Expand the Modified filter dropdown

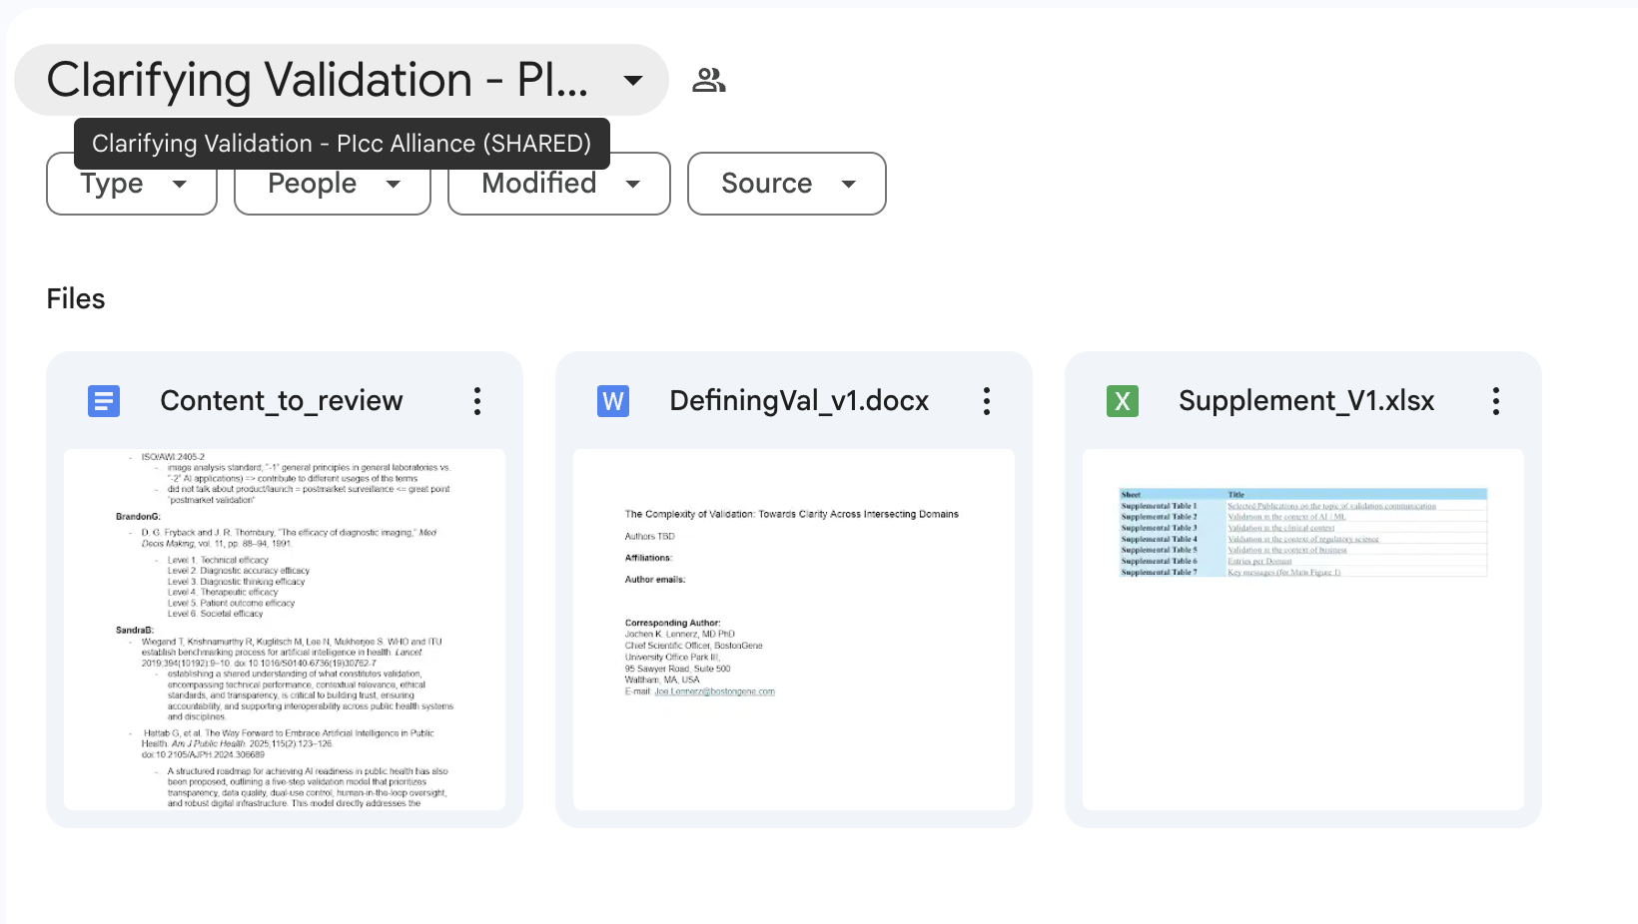[558, 184]
